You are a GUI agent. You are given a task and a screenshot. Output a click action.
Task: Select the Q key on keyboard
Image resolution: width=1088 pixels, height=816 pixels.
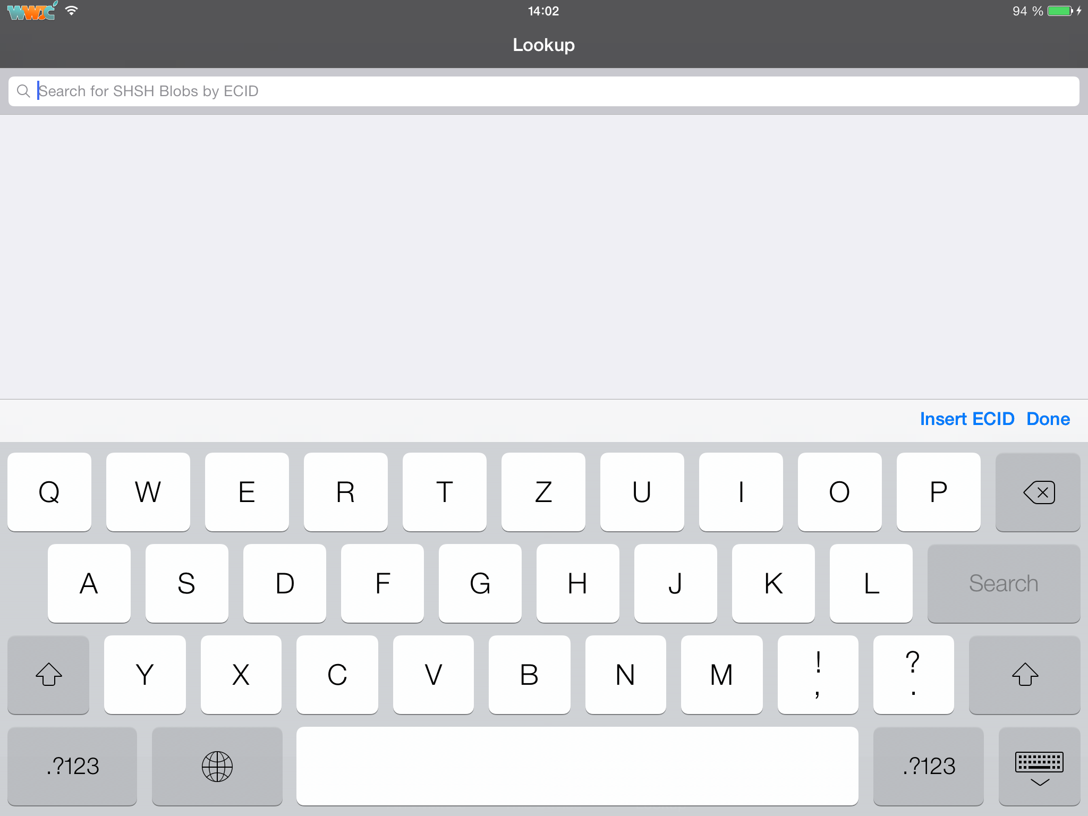pos(48,491)
